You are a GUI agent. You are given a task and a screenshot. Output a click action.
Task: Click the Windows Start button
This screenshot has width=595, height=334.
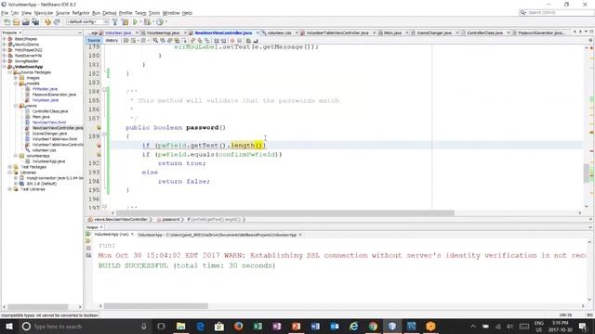coord(8,326)
